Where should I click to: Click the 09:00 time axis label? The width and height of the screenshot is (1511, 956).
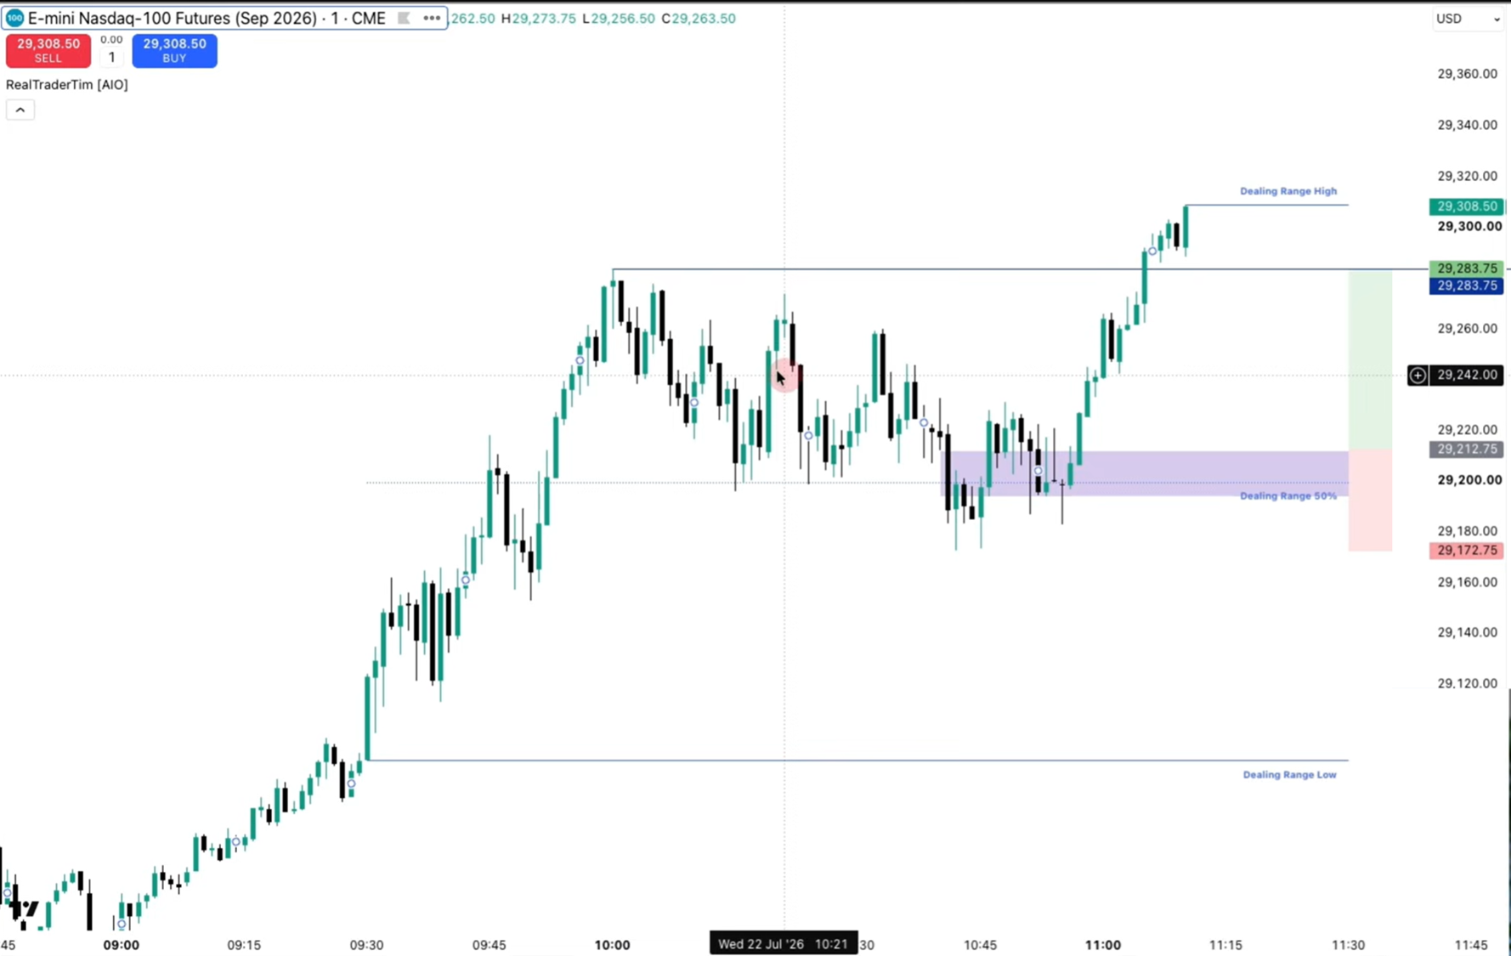point(121,944)
